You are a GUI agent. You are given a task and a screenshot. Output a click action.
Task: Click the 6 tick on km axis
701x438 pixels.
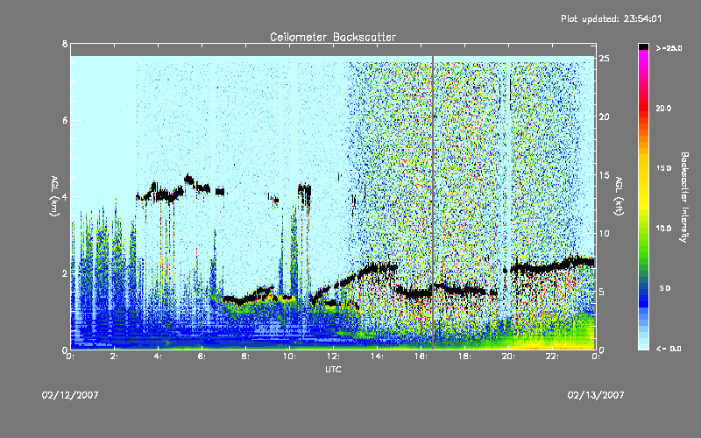coord(65,120)
